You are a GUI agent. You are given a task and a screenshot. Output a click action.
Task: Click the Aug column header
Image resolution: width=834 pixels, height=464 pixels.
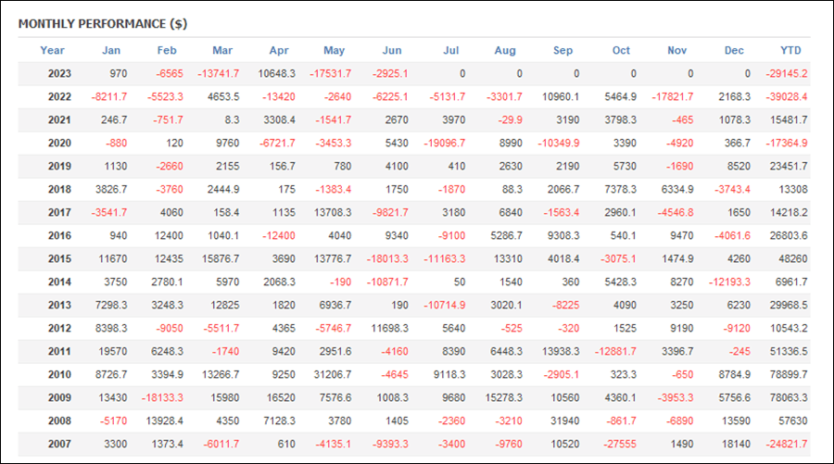tap(505, 51)
